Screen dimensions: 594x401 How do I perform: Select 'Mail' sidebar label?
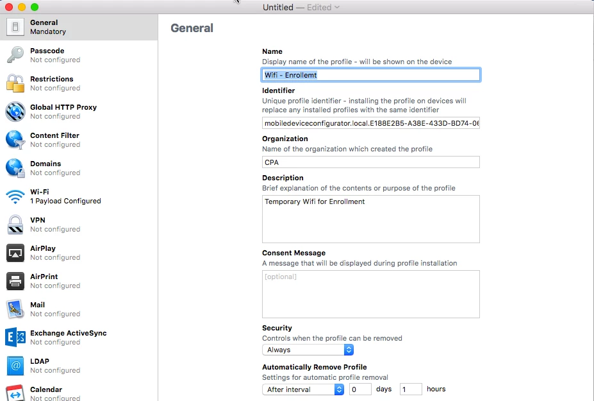38,305
